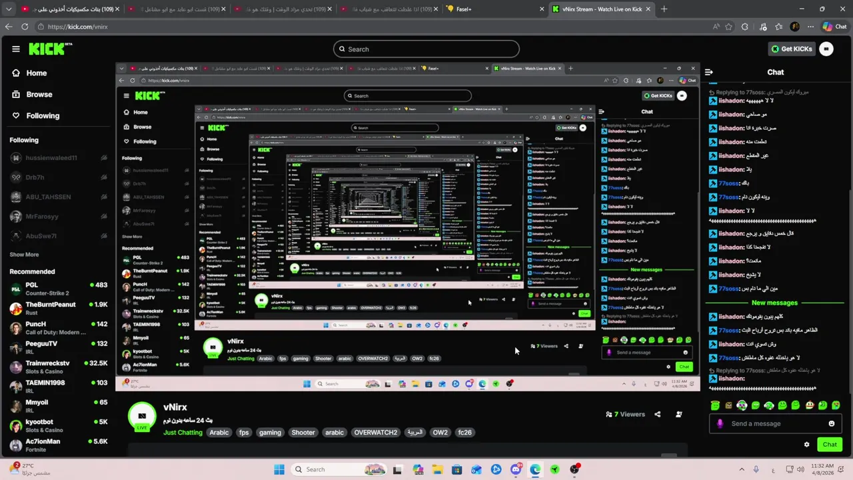Click the purple microphone icon in message box
853x480 pixels.
[x=720, y=423]
